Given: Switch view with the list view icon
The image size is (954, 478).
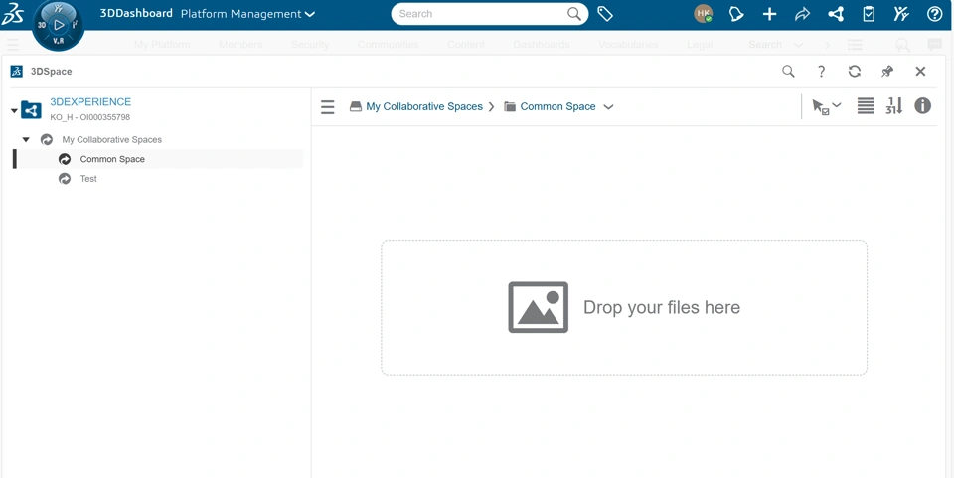Looking at the screenshot, I should click(x=866, y=105).
